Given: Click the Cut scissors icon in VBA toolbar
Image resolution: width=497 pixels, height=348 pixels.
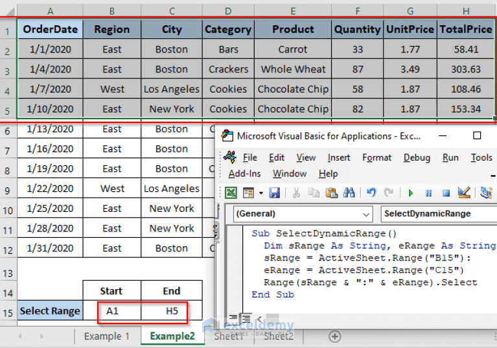Looking at the screenshot, I should point(296,192).
